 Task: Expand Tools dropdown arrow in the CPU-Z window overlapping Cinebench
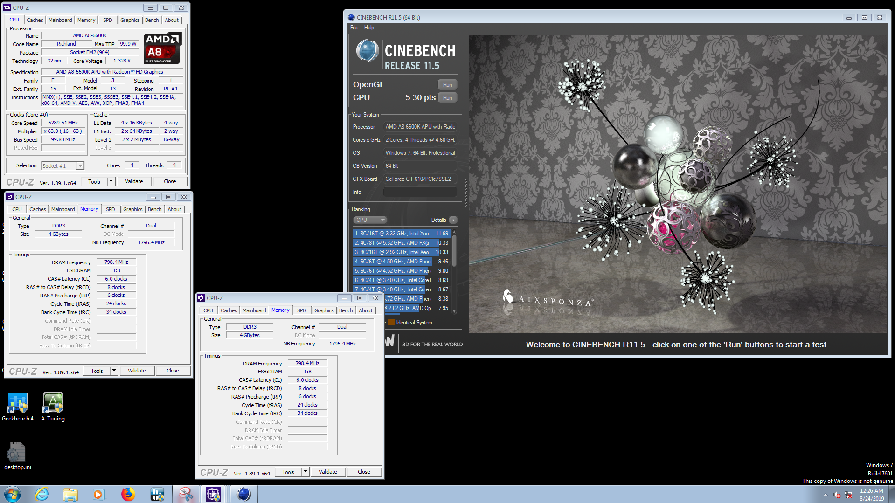pos(305,472)
